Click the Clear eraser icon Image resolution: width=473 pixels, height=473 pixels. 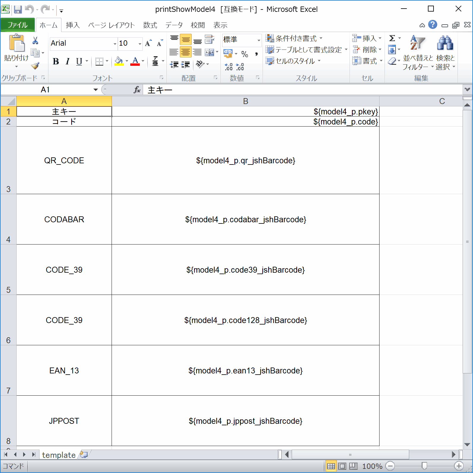coord(392,61)
